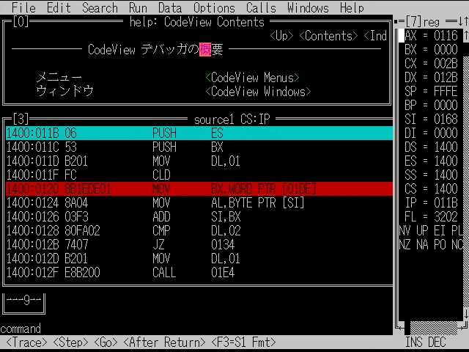Click the <F3=S1 Fmt> button

[243, 342]
